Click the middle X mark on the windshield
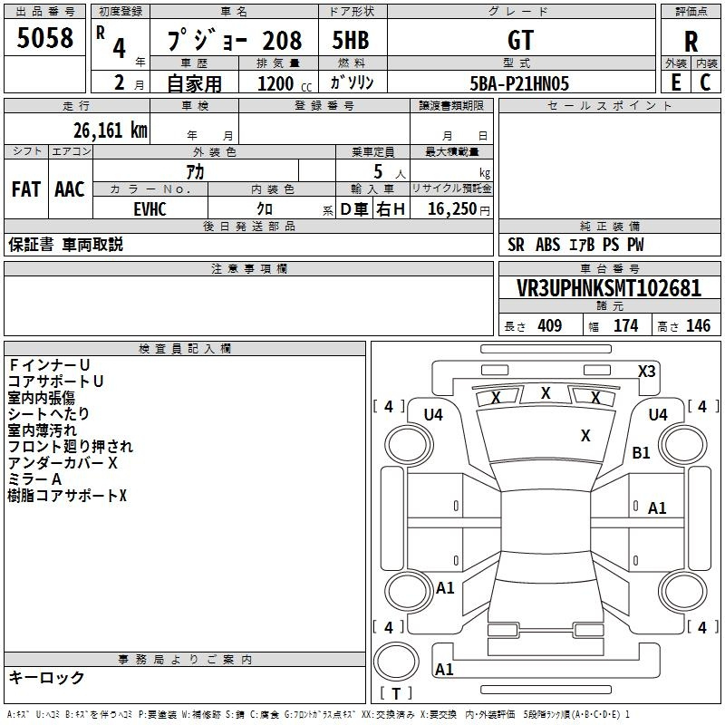725x725 pixels. click(546, 393)
